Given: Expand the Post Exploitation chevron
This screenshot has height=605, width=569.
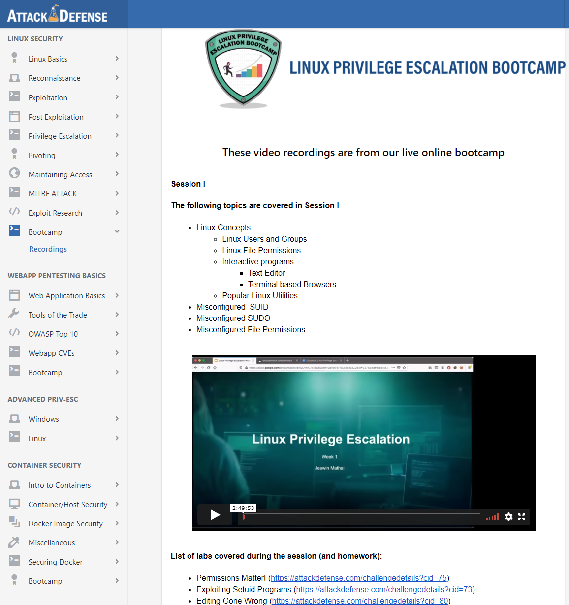Looking at the screenshot, I should coord(117,116).
